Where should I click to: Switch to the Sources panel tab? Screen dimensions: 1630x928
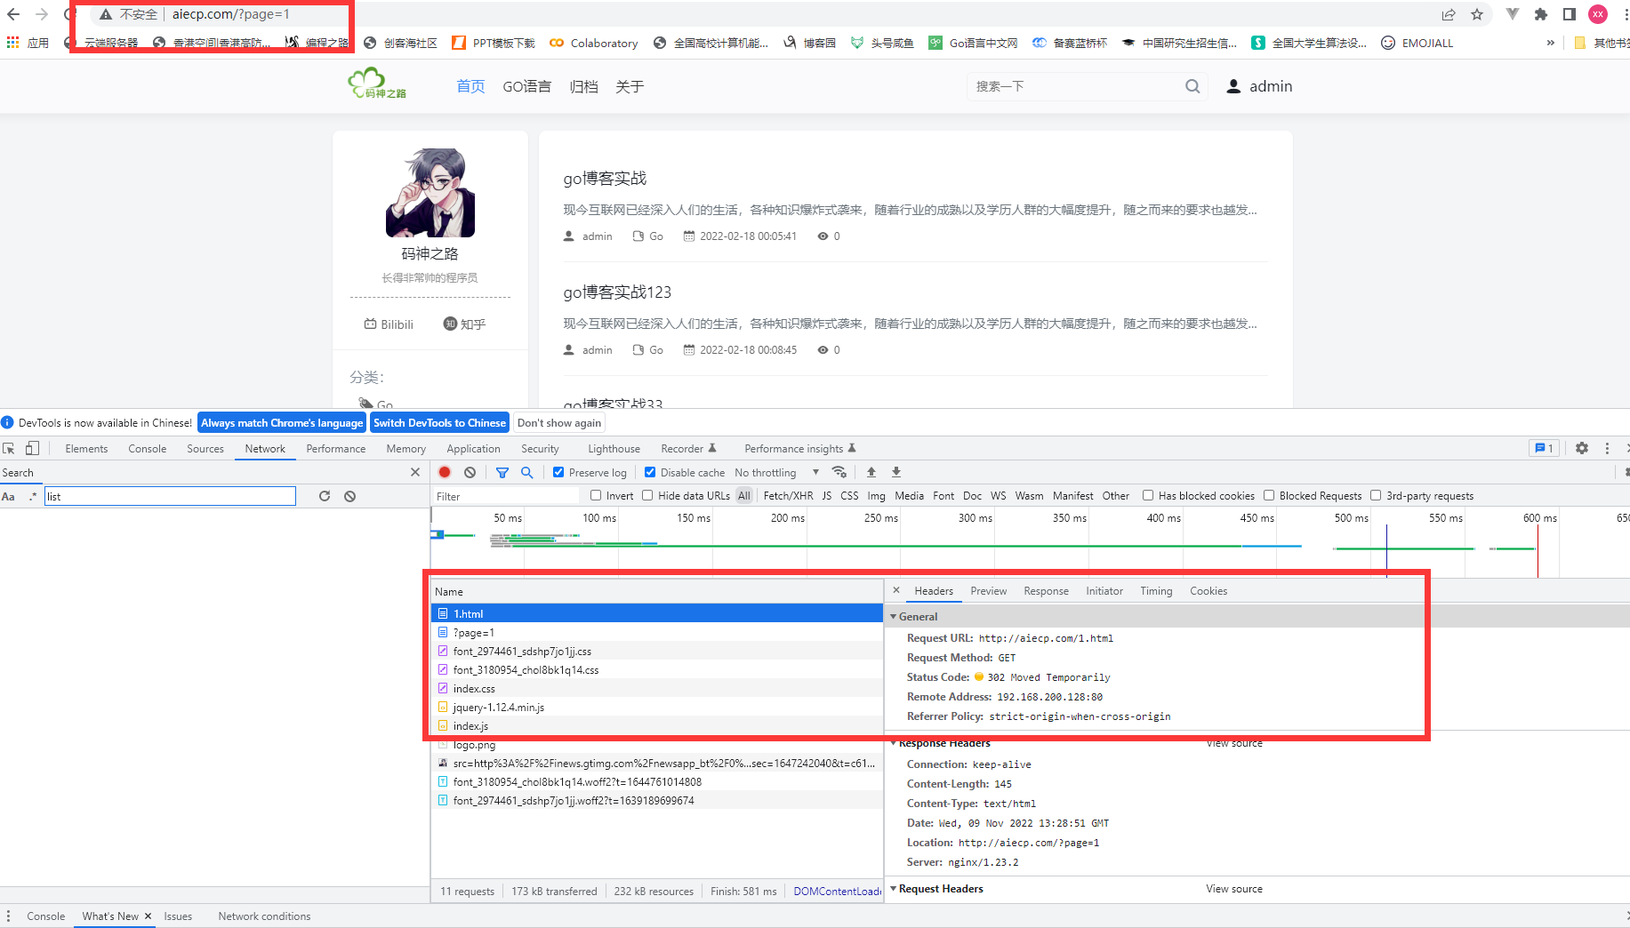coord(205,449)
